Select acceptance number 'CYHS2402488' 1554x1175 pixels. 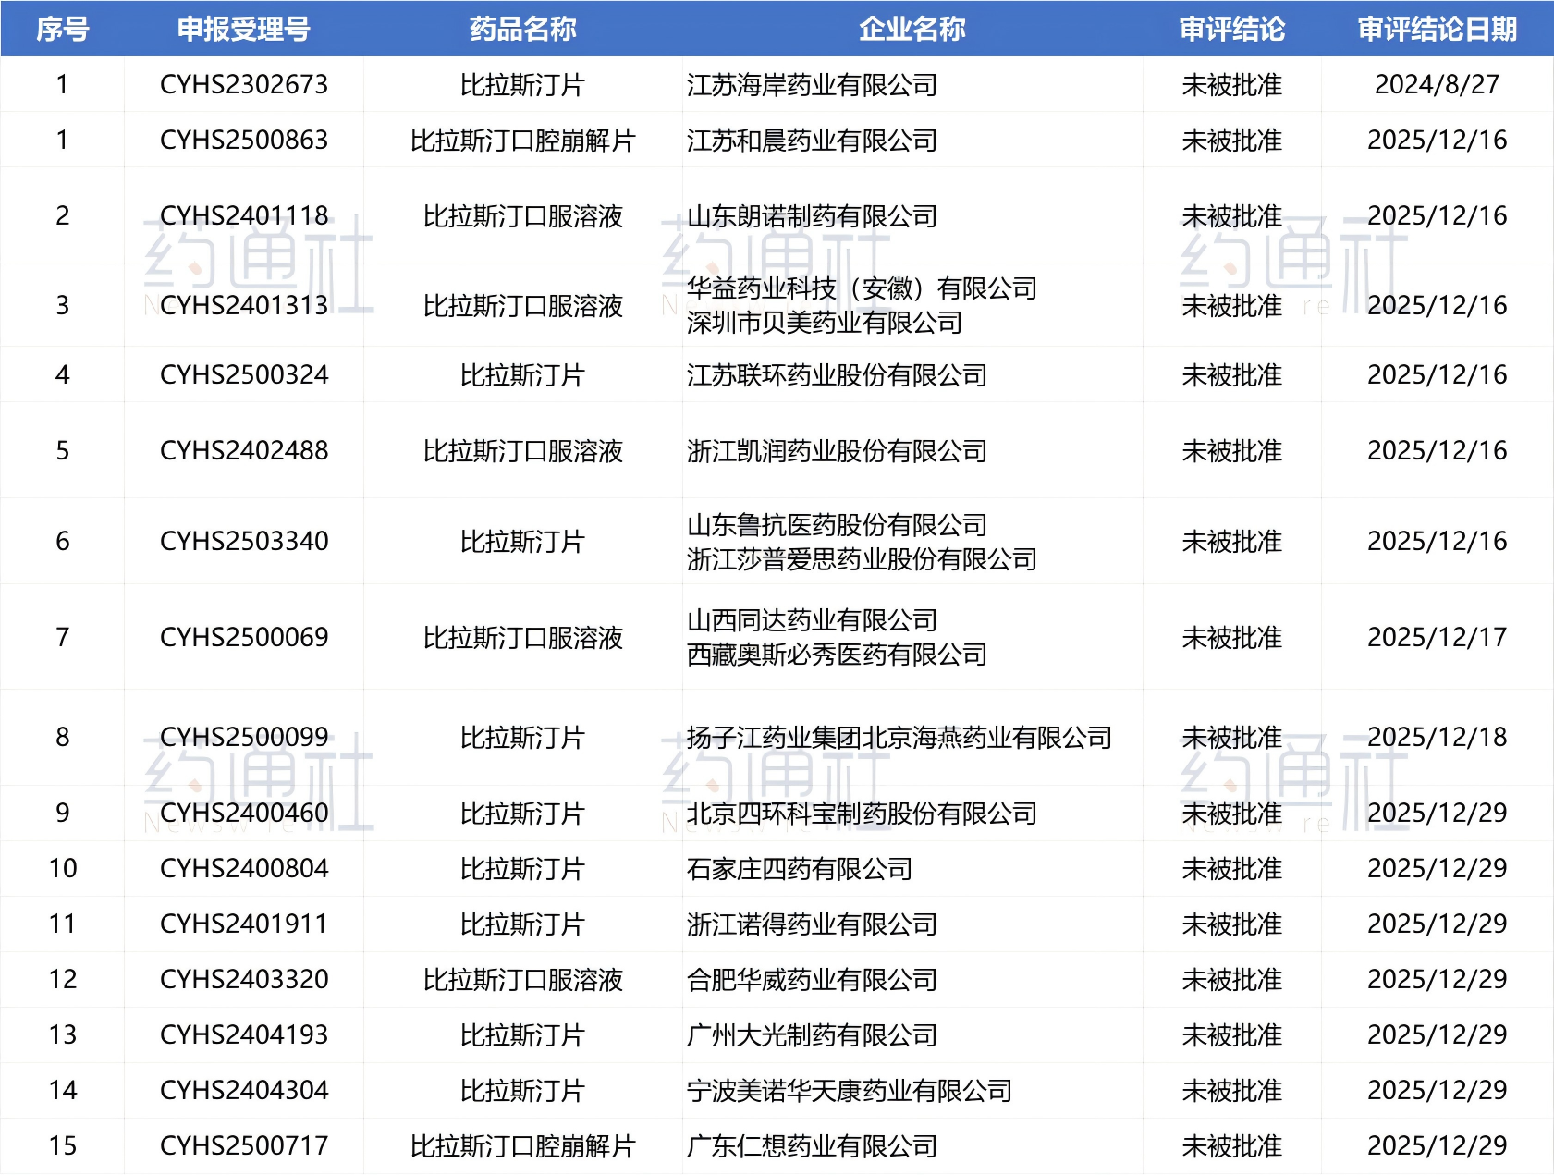[244, 451]
